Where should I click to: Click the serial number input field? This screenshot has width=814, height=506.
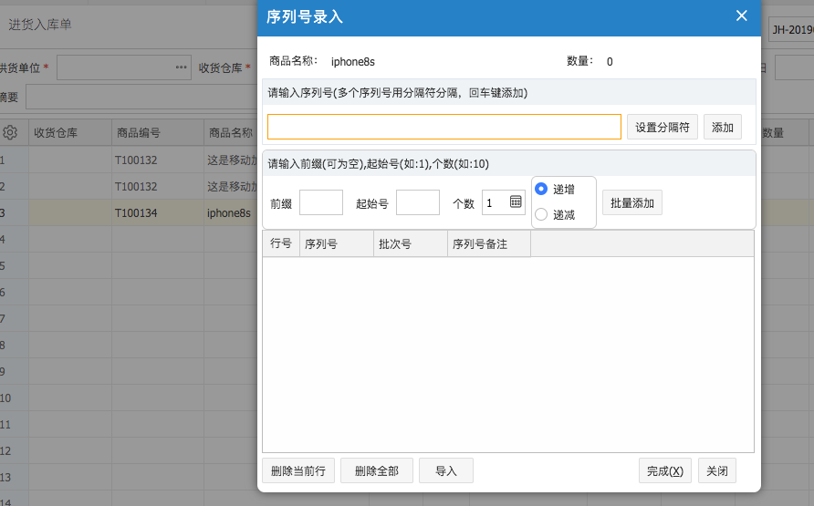pyautogui.click(x=444, y=127)
